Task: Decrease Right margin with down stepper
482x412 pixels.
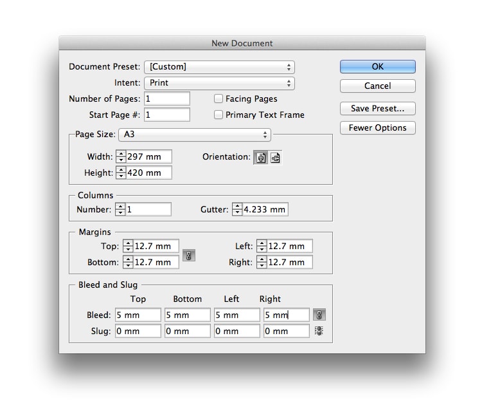Action: 262,265
